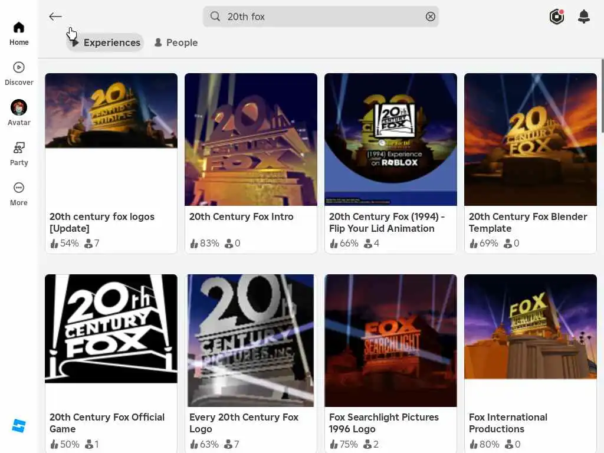Click the 83% like rating
604x453 pixels.
pyautogui.click(x=204, y=244)
